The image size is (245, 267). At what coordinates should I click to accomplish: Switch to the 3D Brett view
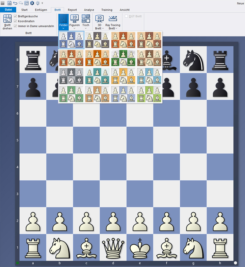click(x=99, y=22)
